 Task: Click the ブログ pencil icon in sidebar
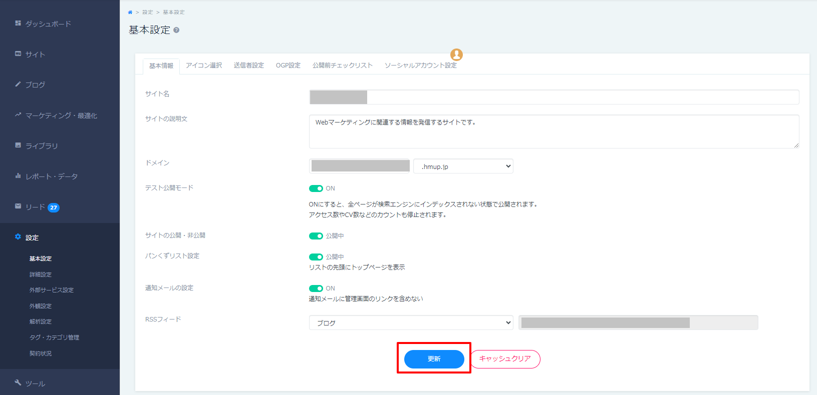point(18,84)
